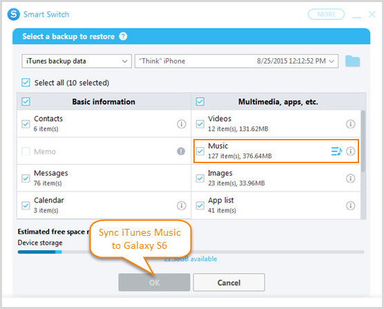Uncheck Music checkbox
Image resolution: width=384 pixels, height=309 pixels.
200,151
